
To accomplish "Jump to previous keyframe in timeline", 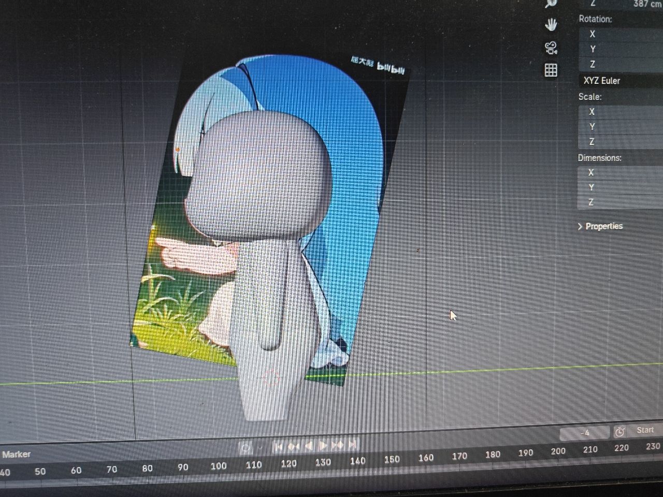I will click(294, 446).
